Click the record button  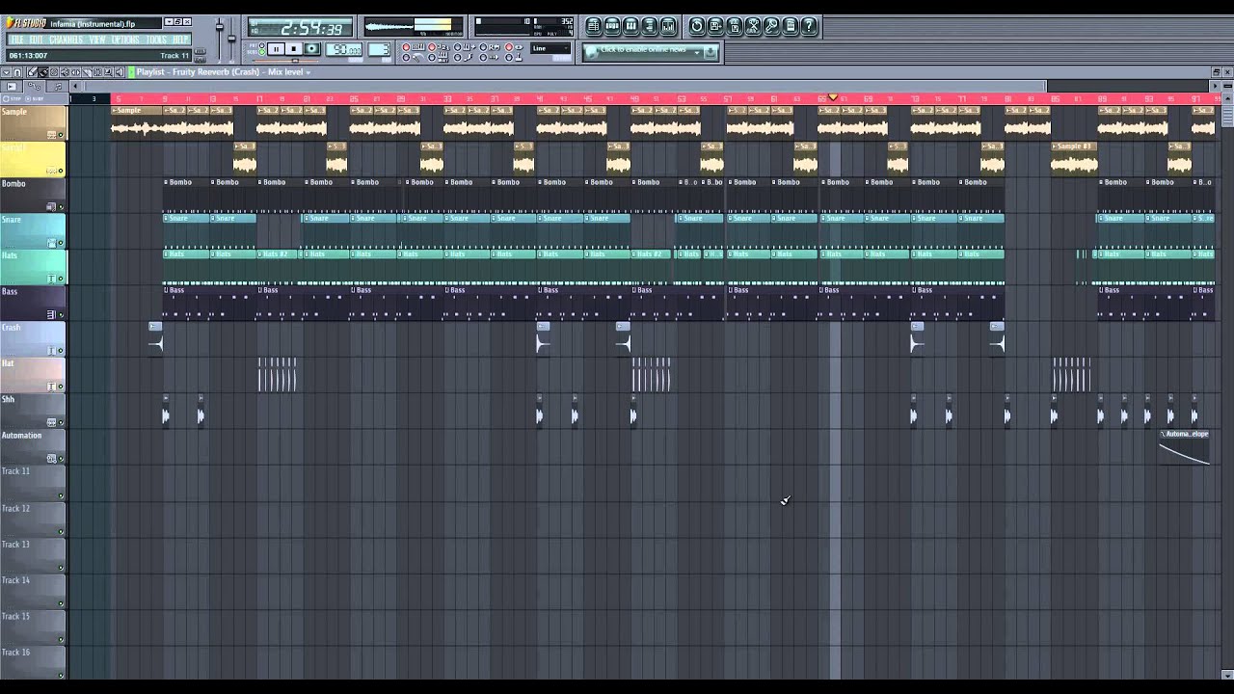[312, 48]
